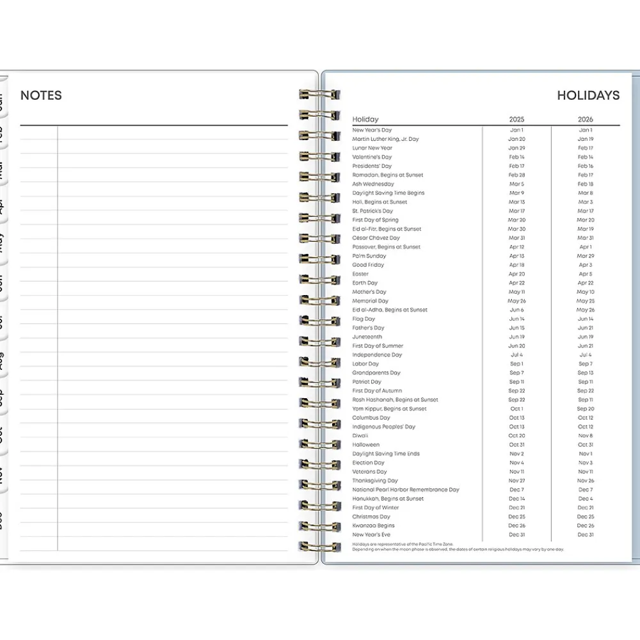Screen dimensions: 640x640
Task: Click Easter's 2026 date
Action: (585, 274)
